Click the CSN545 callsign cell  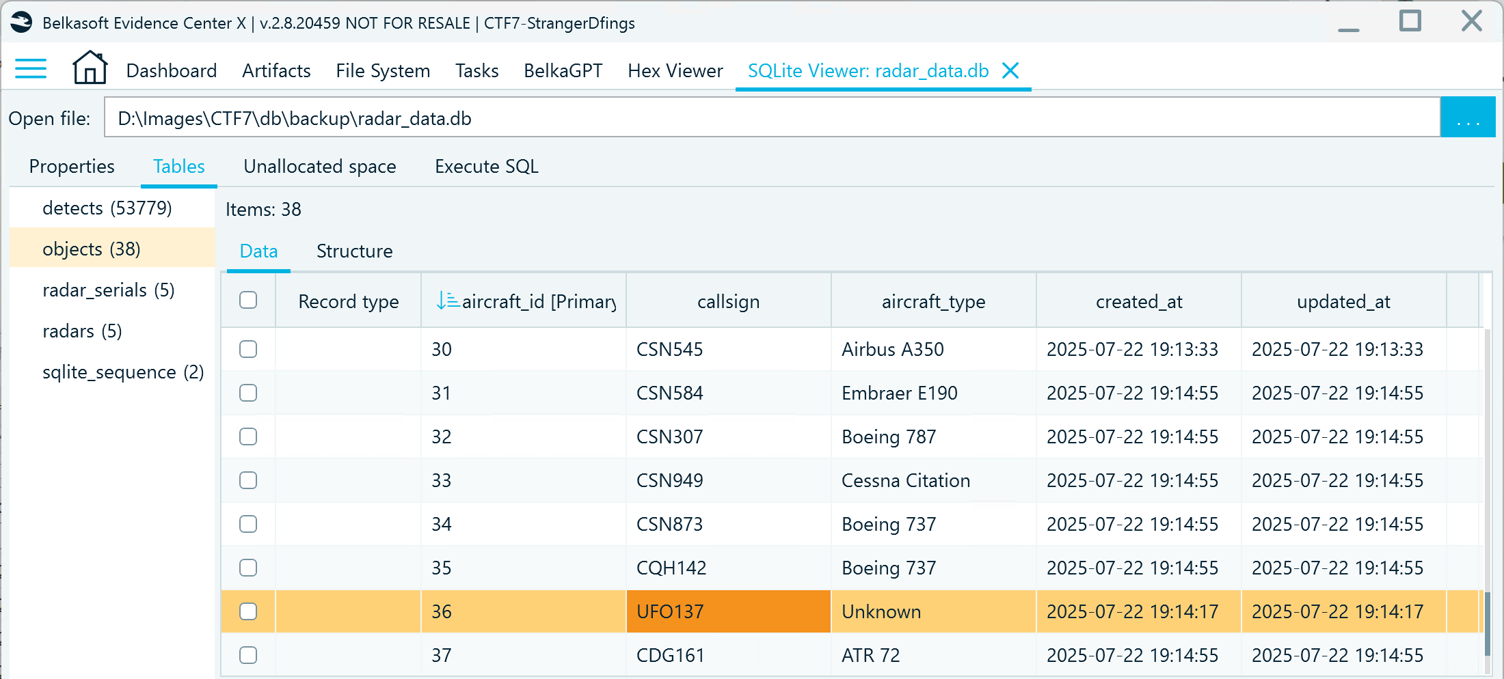[729, 349]
